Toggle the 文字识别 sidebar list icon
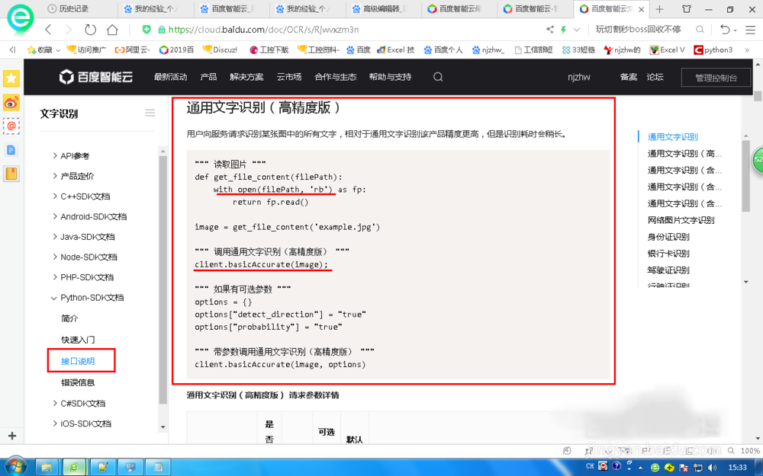Image resolution: width=763 pixels, height=476 pixels. (150, 113)
